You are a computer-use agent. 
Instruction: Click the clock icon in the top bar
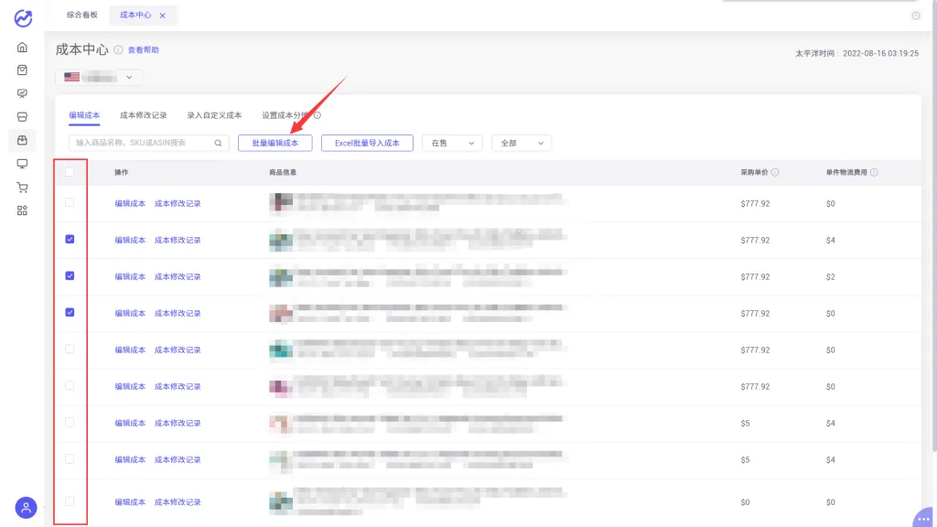click(915, 16)
